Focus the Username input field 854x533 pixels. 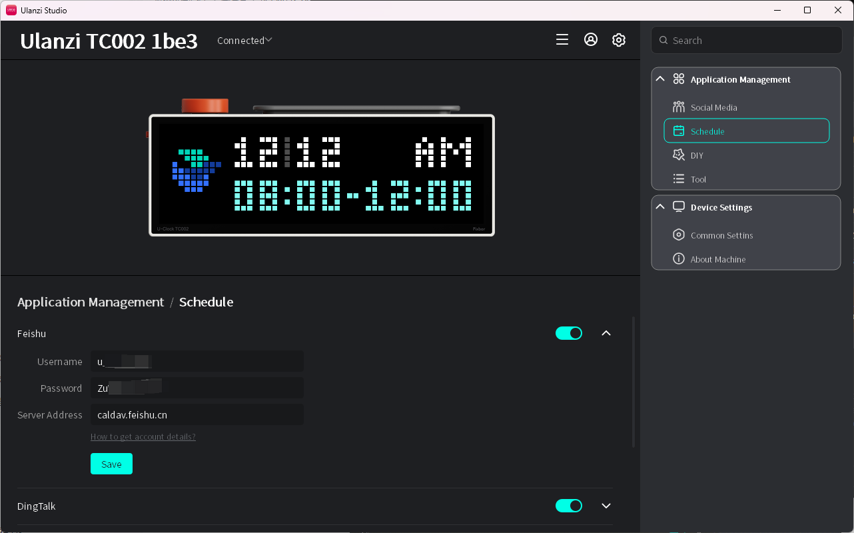click(x=197, y=361)
